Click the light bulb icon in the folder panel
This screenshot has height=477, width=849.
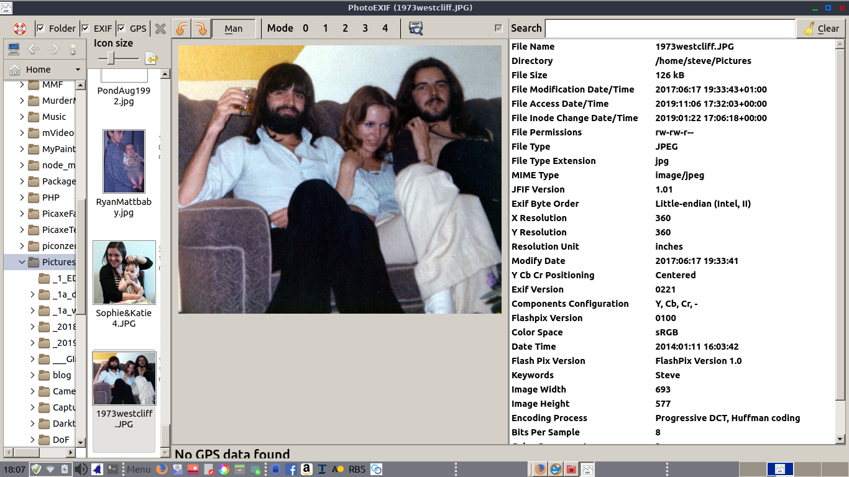(73, 48)
